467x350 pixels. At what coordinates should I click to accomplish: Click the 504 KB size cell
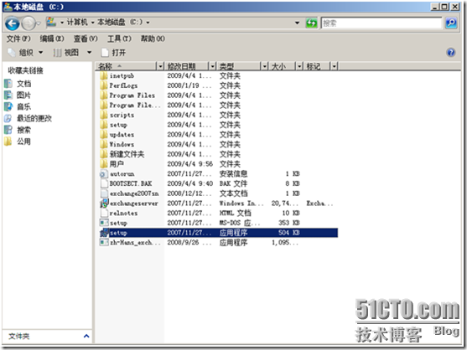289,233
